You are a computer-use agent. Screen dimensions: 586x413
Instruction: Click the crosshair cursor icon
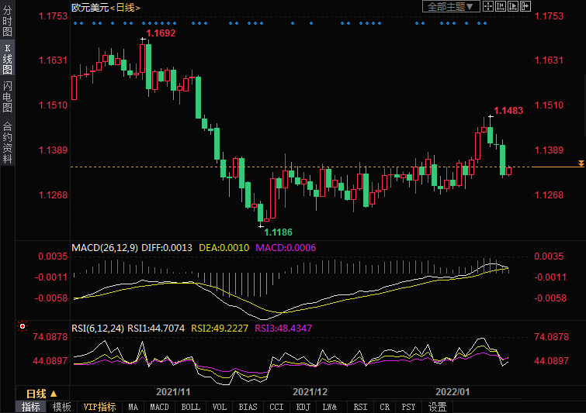pyautogui.click(x=487, y=6)
